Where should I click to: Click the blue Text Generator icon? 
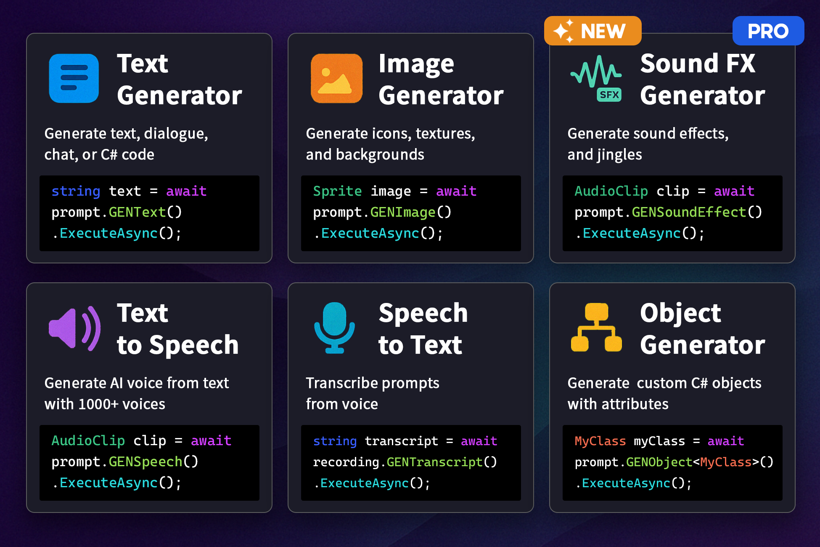tap(74, 78)
